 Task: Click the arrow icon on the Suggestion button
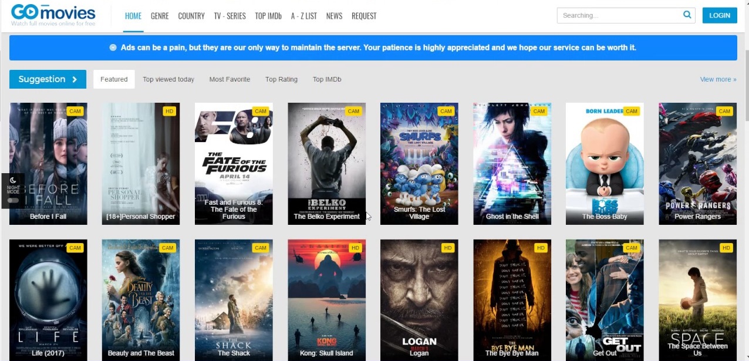(x=74, y=79)
